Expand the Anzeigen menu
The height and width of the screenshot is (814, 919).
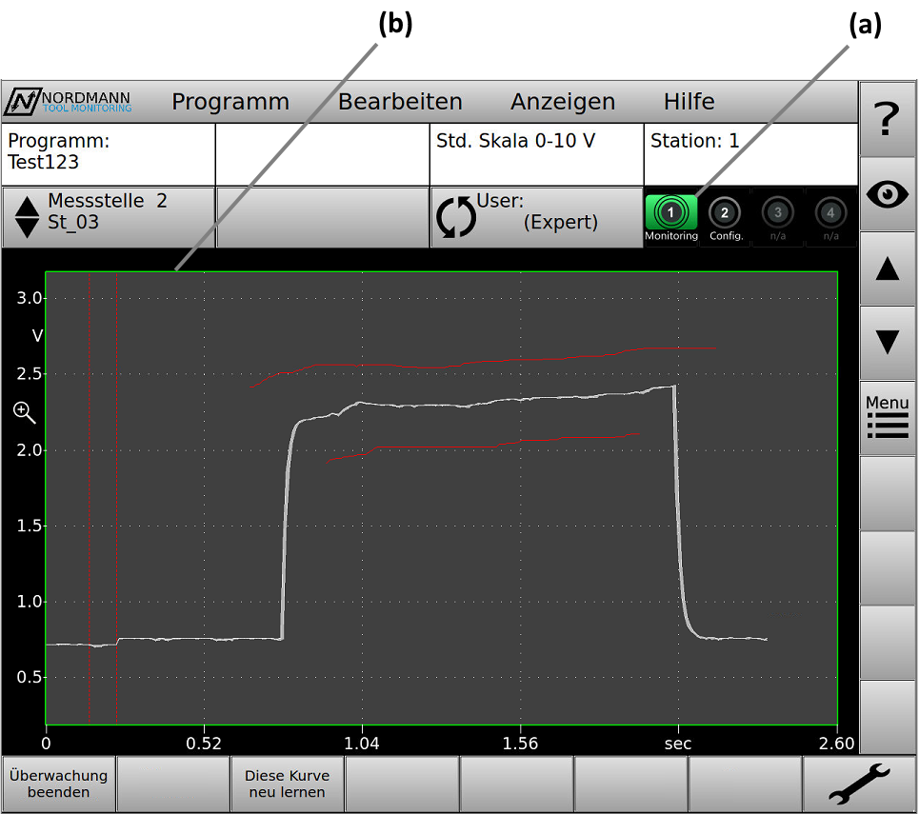point(563,102)
